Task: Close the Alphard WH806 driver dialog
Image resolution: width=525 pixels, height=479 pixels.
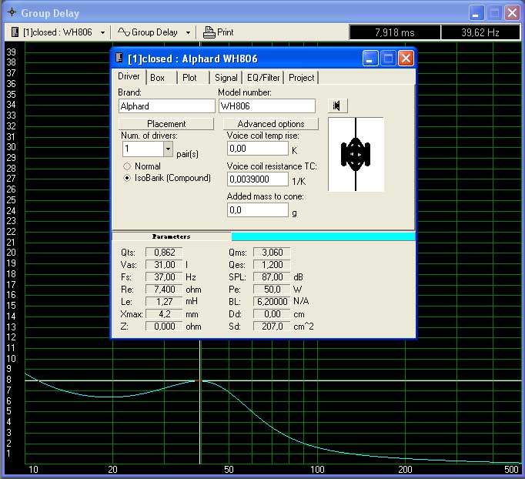Action: click(406, 59)
